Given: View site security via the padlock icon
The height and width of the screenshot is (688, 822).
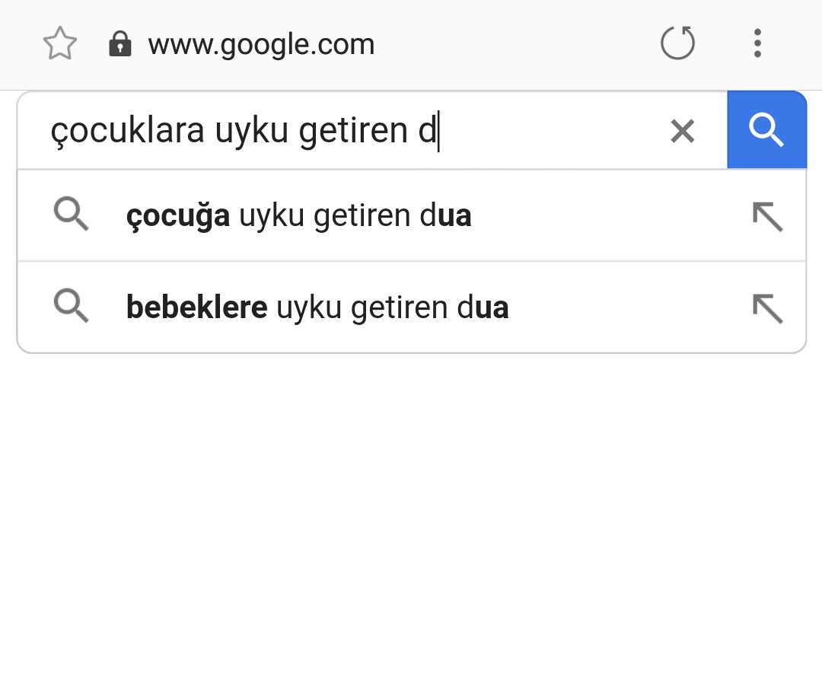Looking at the screenshot, I should click(x=120, y=43).
